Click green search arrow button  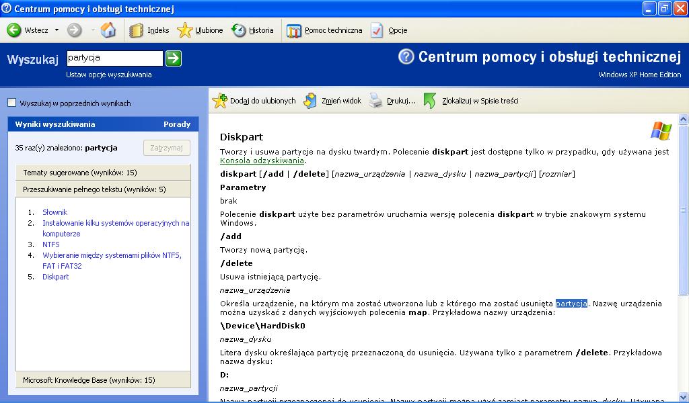[174, 58]
